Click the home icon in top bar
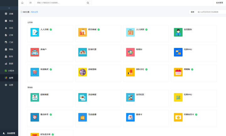Viewport: 226px width, 136px height. click(x=22, y=3)
